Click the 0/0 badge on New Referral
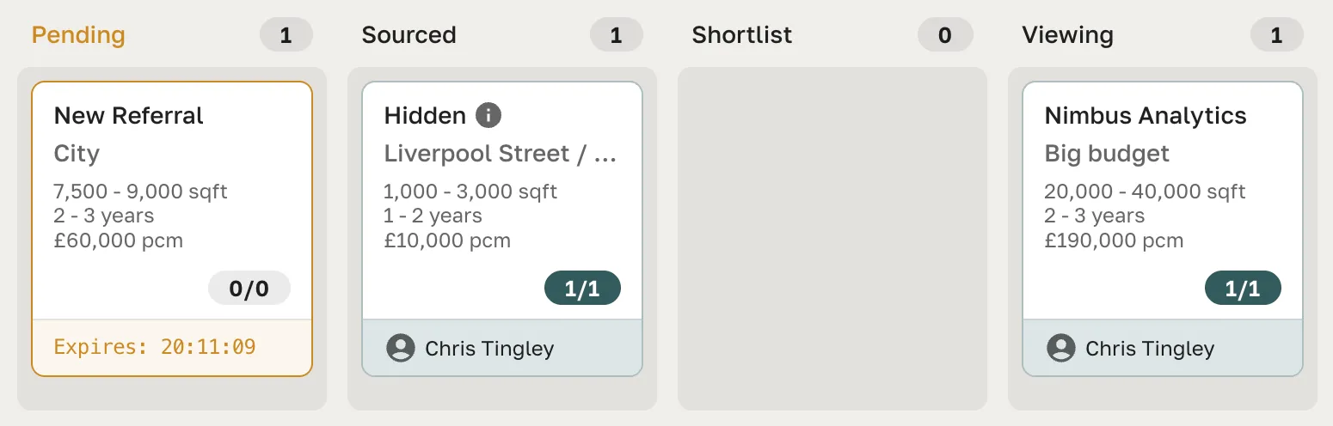 pos(249,289)
